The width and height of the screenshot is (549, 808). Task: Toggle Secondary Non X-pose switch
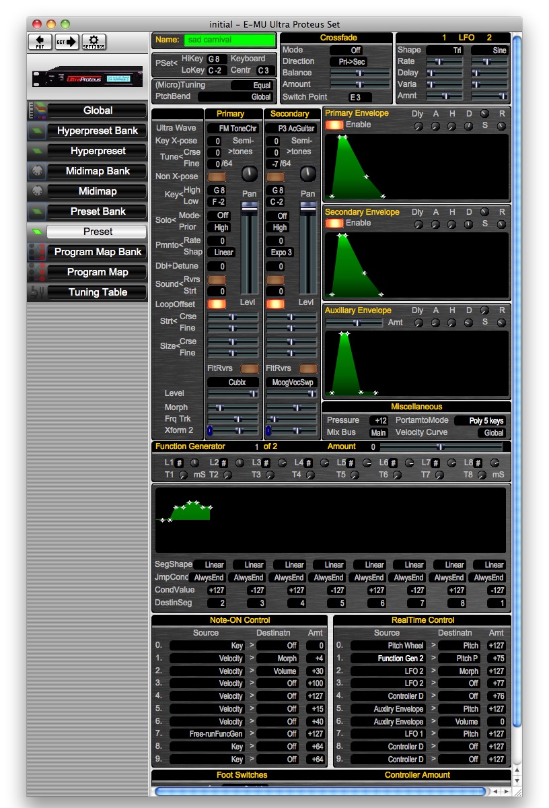(x=275, y=176)
